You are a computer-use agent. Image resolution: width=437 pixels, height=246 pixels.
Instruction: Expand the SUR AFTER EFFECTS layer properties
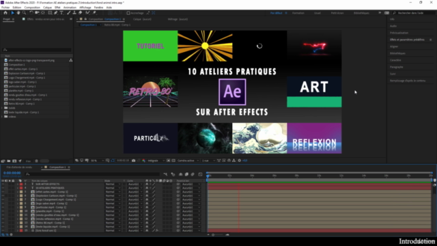coord(18,184)
